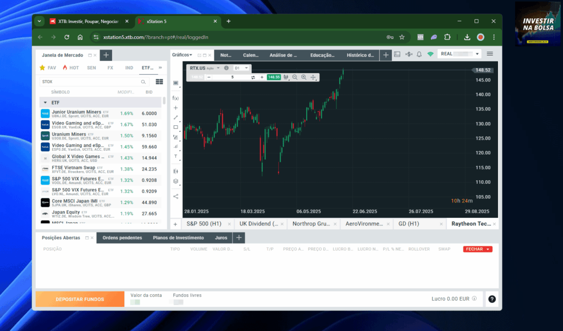This screenshot has height=331, width=563.
Task: Select the Fibonacci retracement tool
Action: coord(175,137)
